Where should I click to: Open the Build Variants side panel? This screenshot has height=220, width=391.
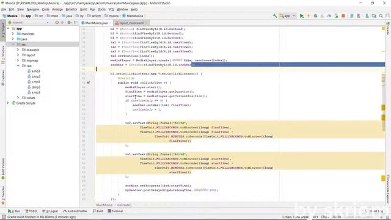click(3, 169)
